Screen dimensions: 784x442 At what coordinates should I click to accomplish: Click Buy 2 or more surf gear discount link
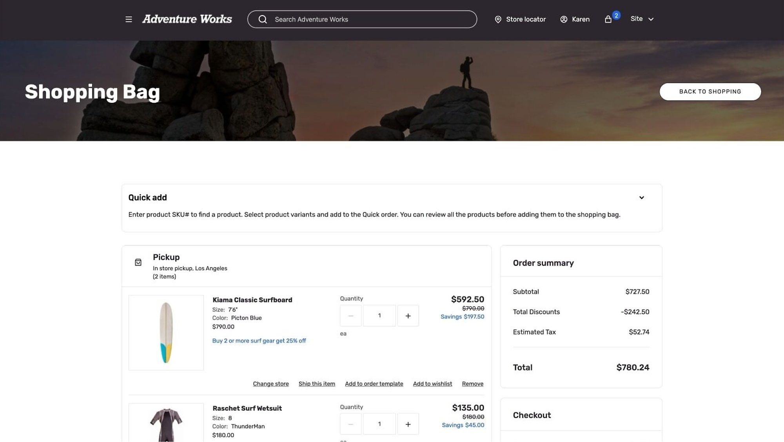pyautogui.click(x=259, y=340)
